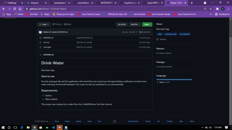Click the Go to file button
The width and height of the screenshot is (232, 130).
coord(122,24)
